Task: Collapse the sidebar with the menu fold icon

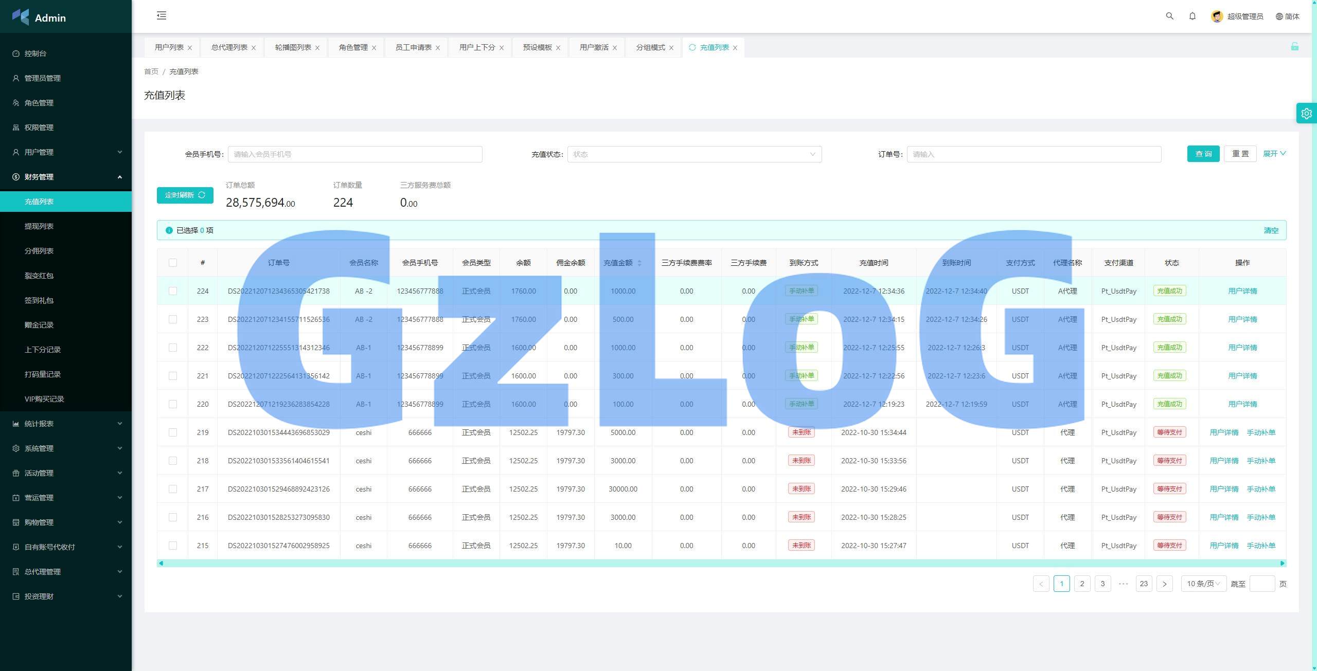Action: 162,15
